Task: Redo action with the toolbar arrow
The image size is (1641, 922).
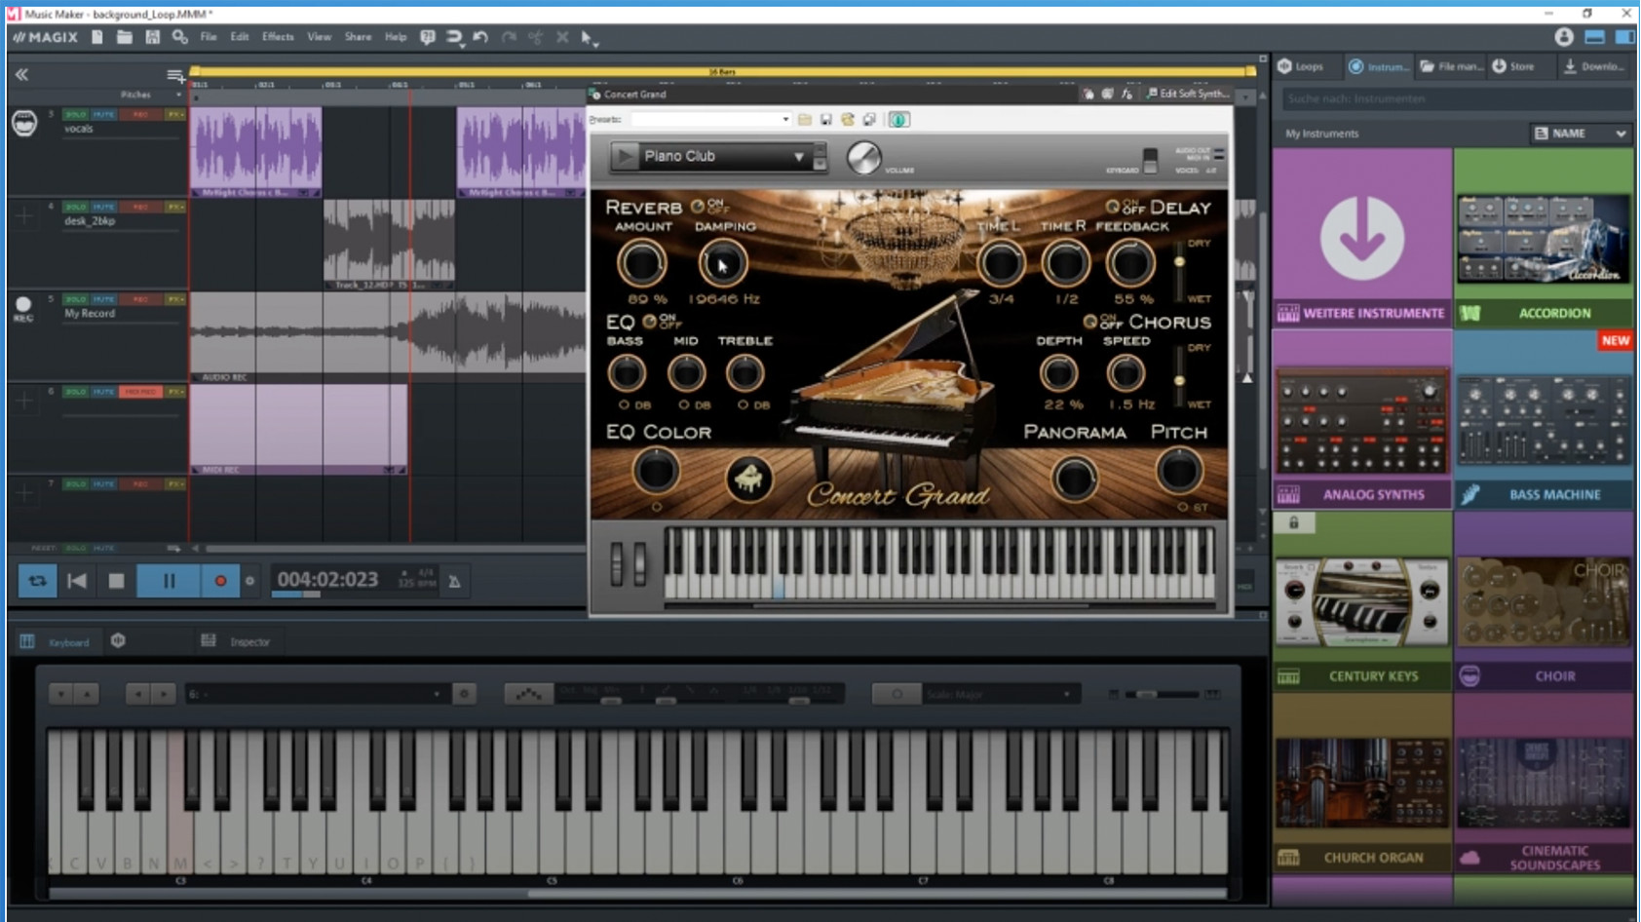Action: pos(508,37)
